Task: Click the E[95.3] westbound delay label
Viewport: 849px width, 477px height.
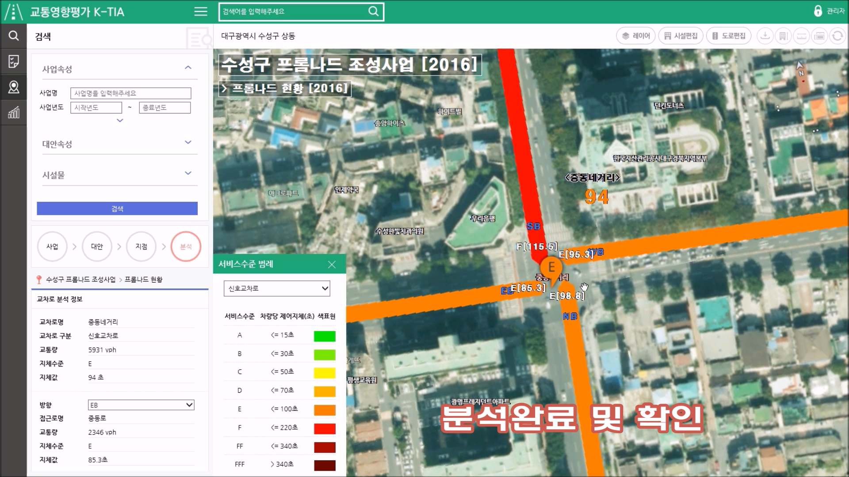Action: [x=576, y=254]
